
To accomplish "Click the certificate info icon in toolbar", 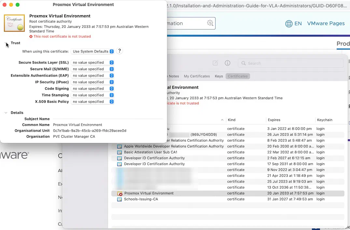I will click(227, 63).
